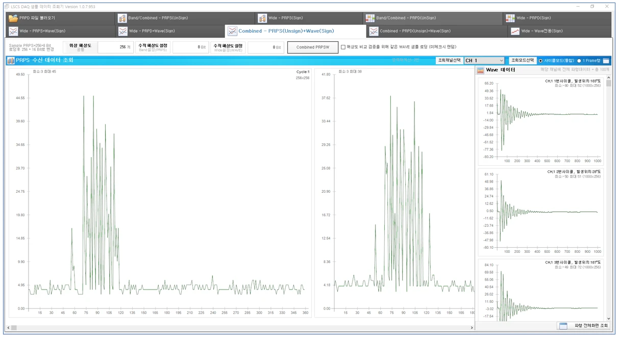This screenshot has width=619, height=337.
Task: Click the Band용(PRPS) 8 Bit input field
Action: tap(190, 47)
